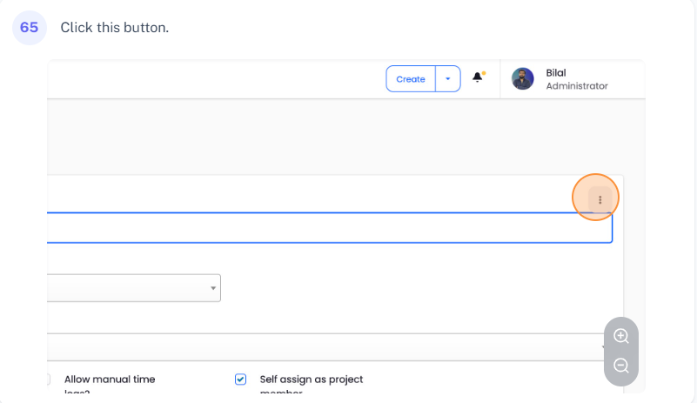Click the step 65 number badge
Screen dimensions: 697x403
pos(30,28)
